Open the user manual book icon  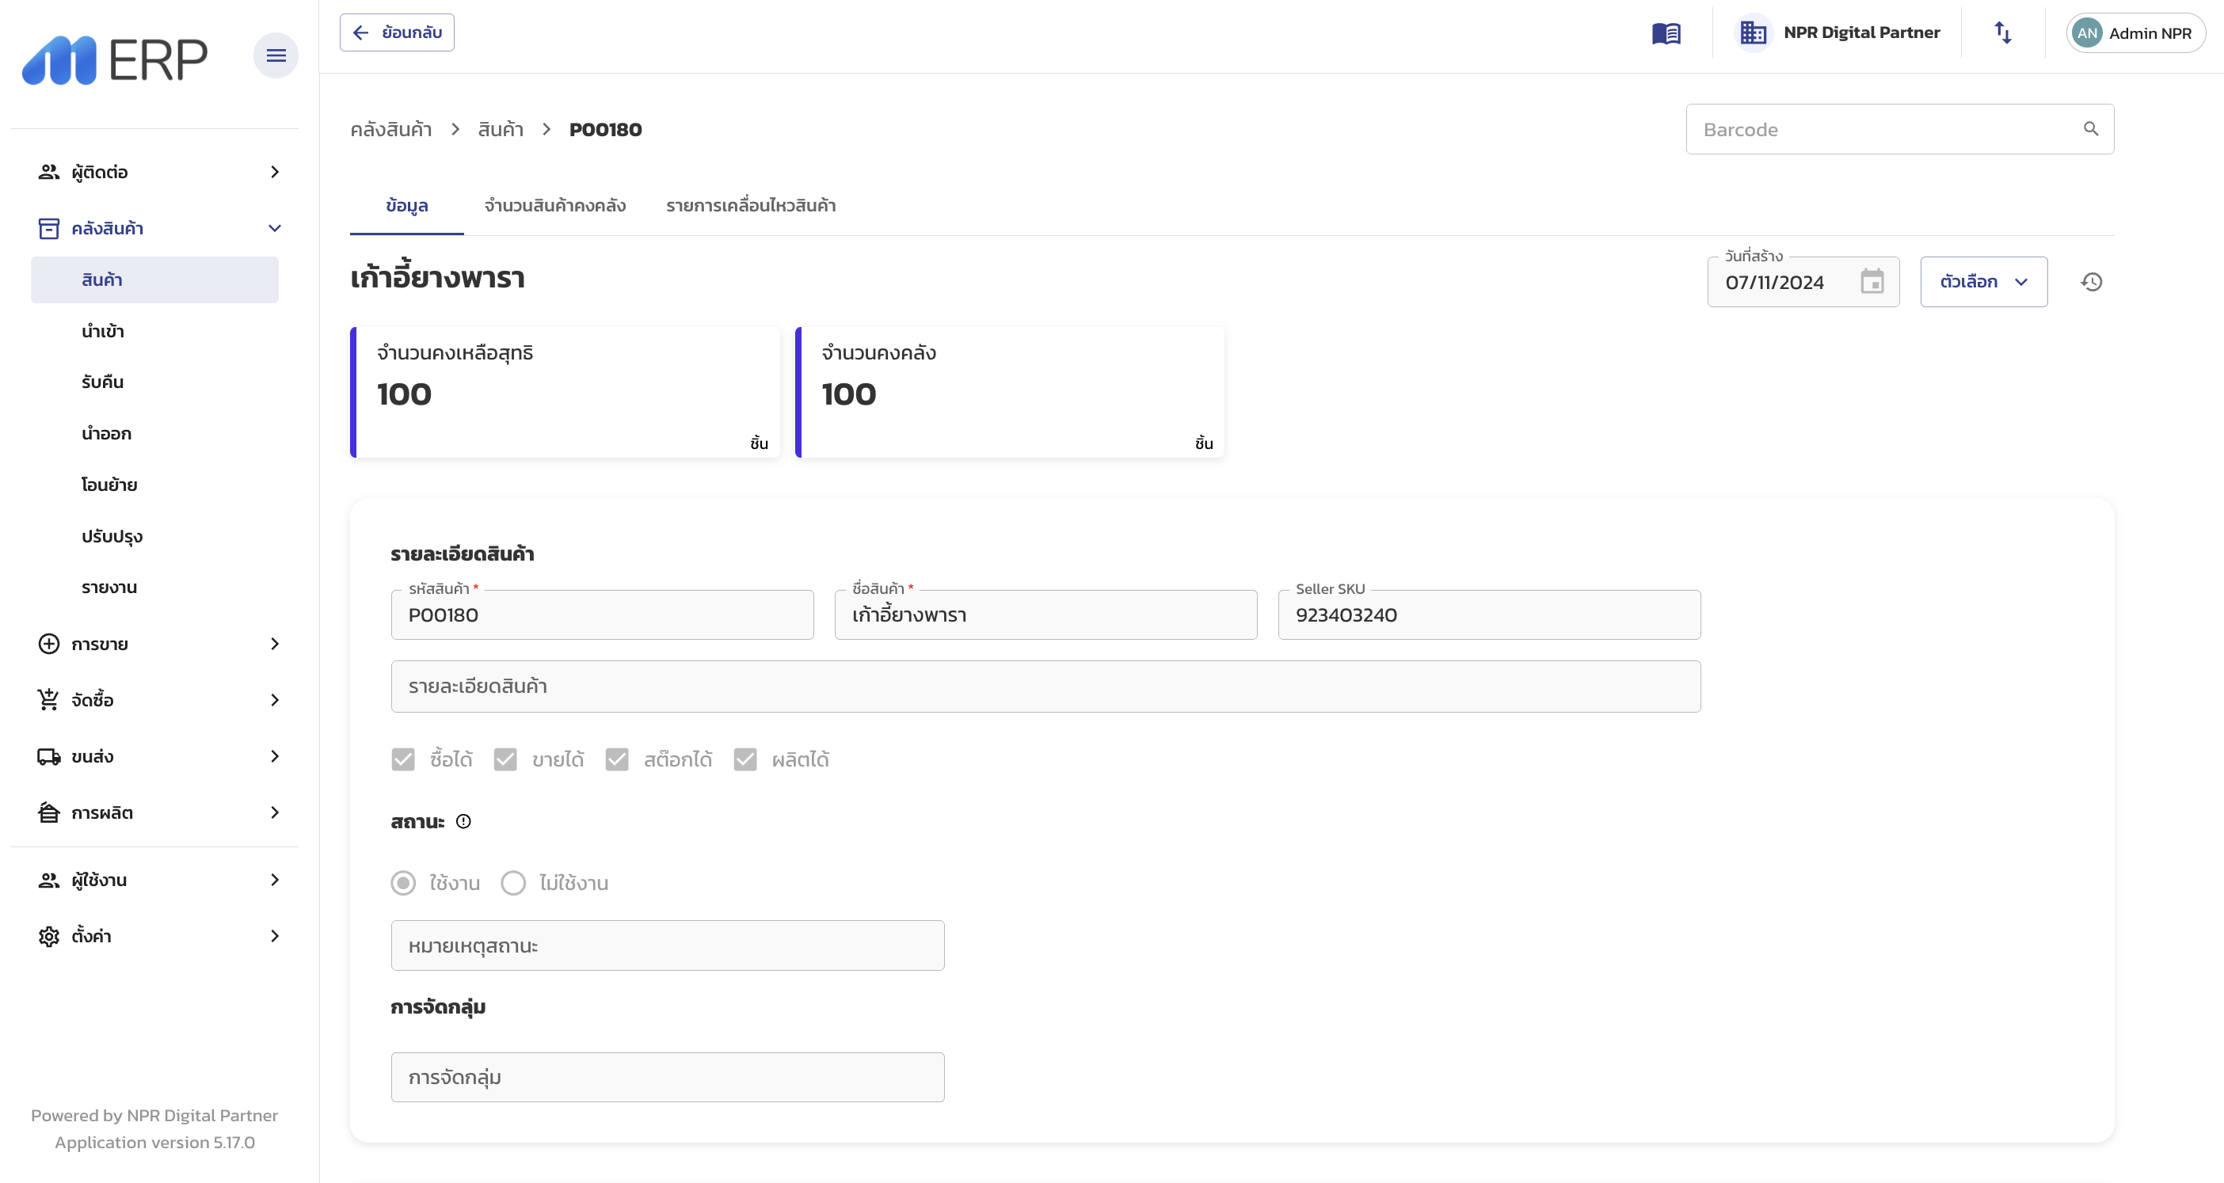(1666, 33)
